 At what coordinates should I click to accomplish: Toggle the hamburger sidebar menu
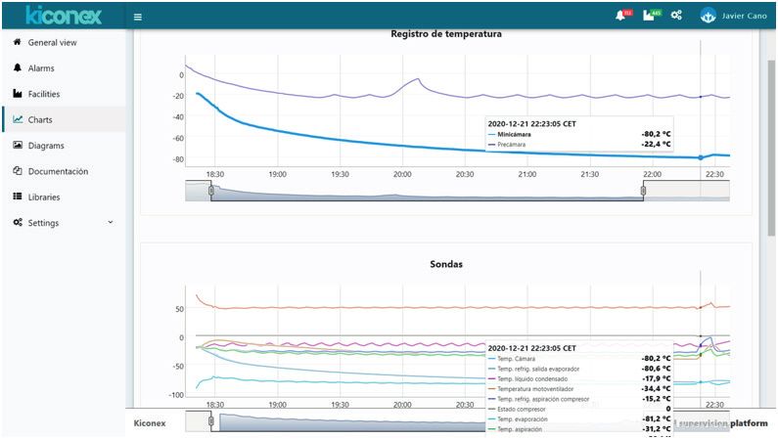click(138, 17)
